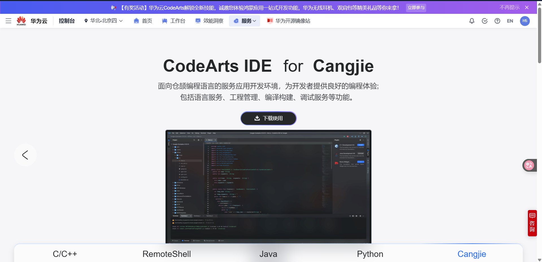Click the 下载使用 download button

pyautogui.click(x=268, y=118)
